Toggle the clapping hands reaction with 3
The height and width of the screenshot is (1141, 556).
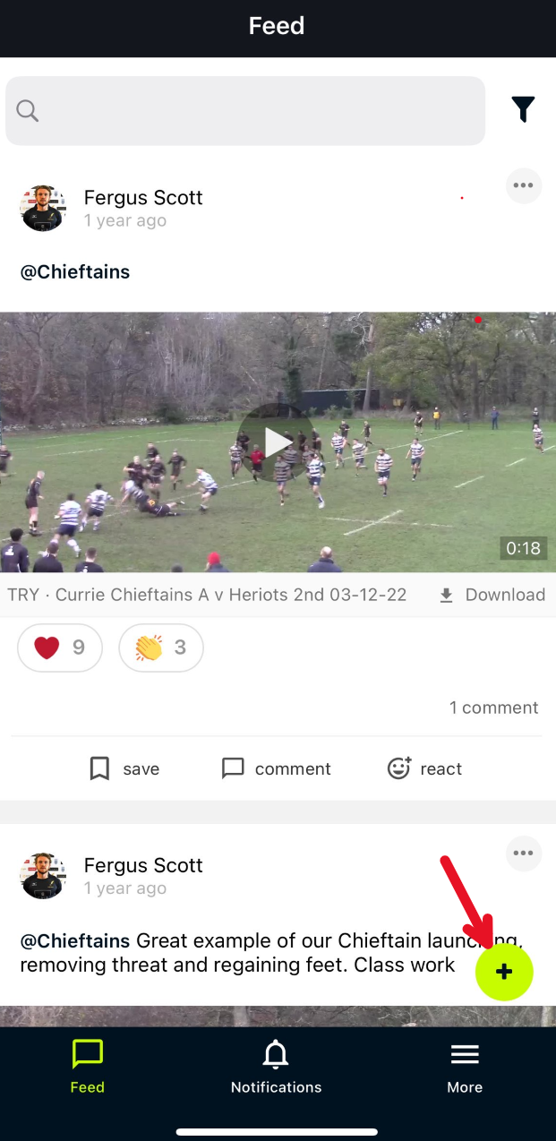point(161,648)
